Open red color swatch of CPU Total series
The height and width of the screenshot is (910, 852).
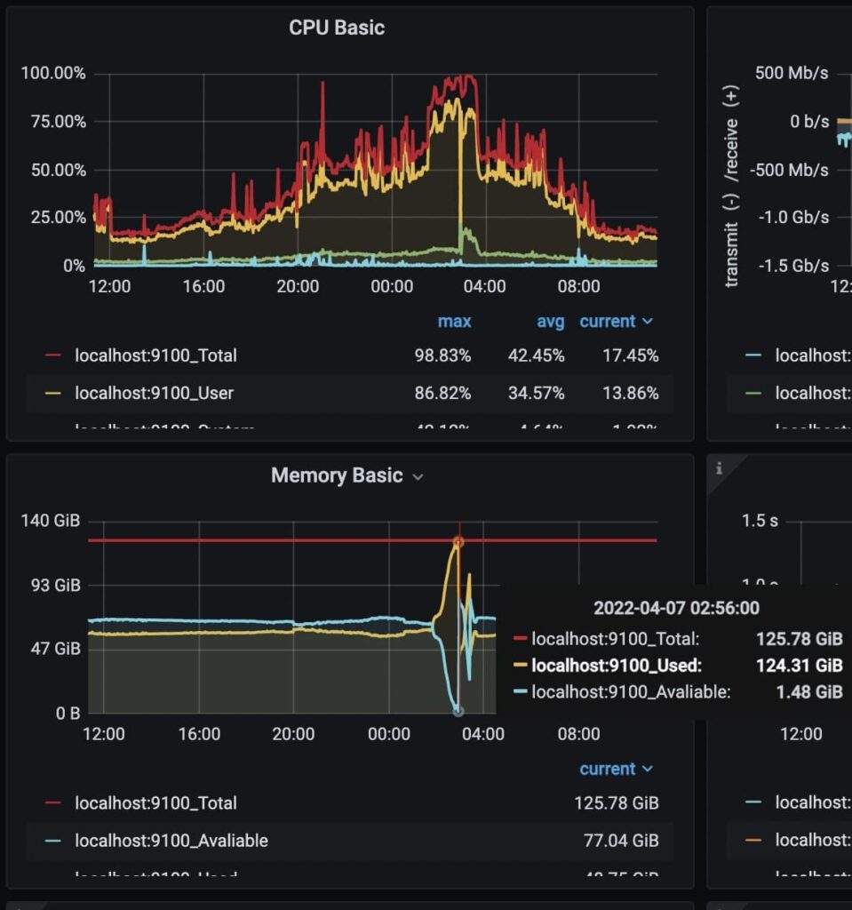tap(52, 355)
